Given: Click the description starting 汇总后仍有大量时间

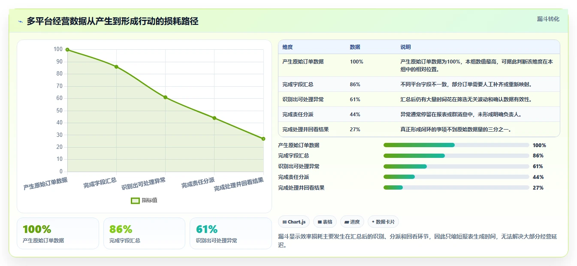Looking at the screenshot, I should (x=466, y=100).
